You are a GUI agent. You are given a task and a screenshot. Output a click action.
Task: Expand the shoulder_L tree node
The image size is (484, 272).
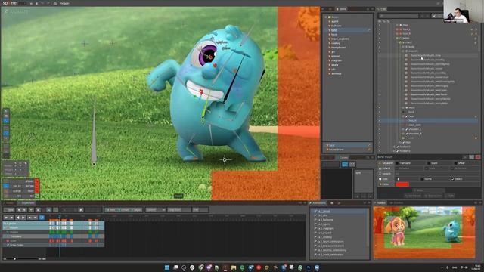tap(403, 129)
